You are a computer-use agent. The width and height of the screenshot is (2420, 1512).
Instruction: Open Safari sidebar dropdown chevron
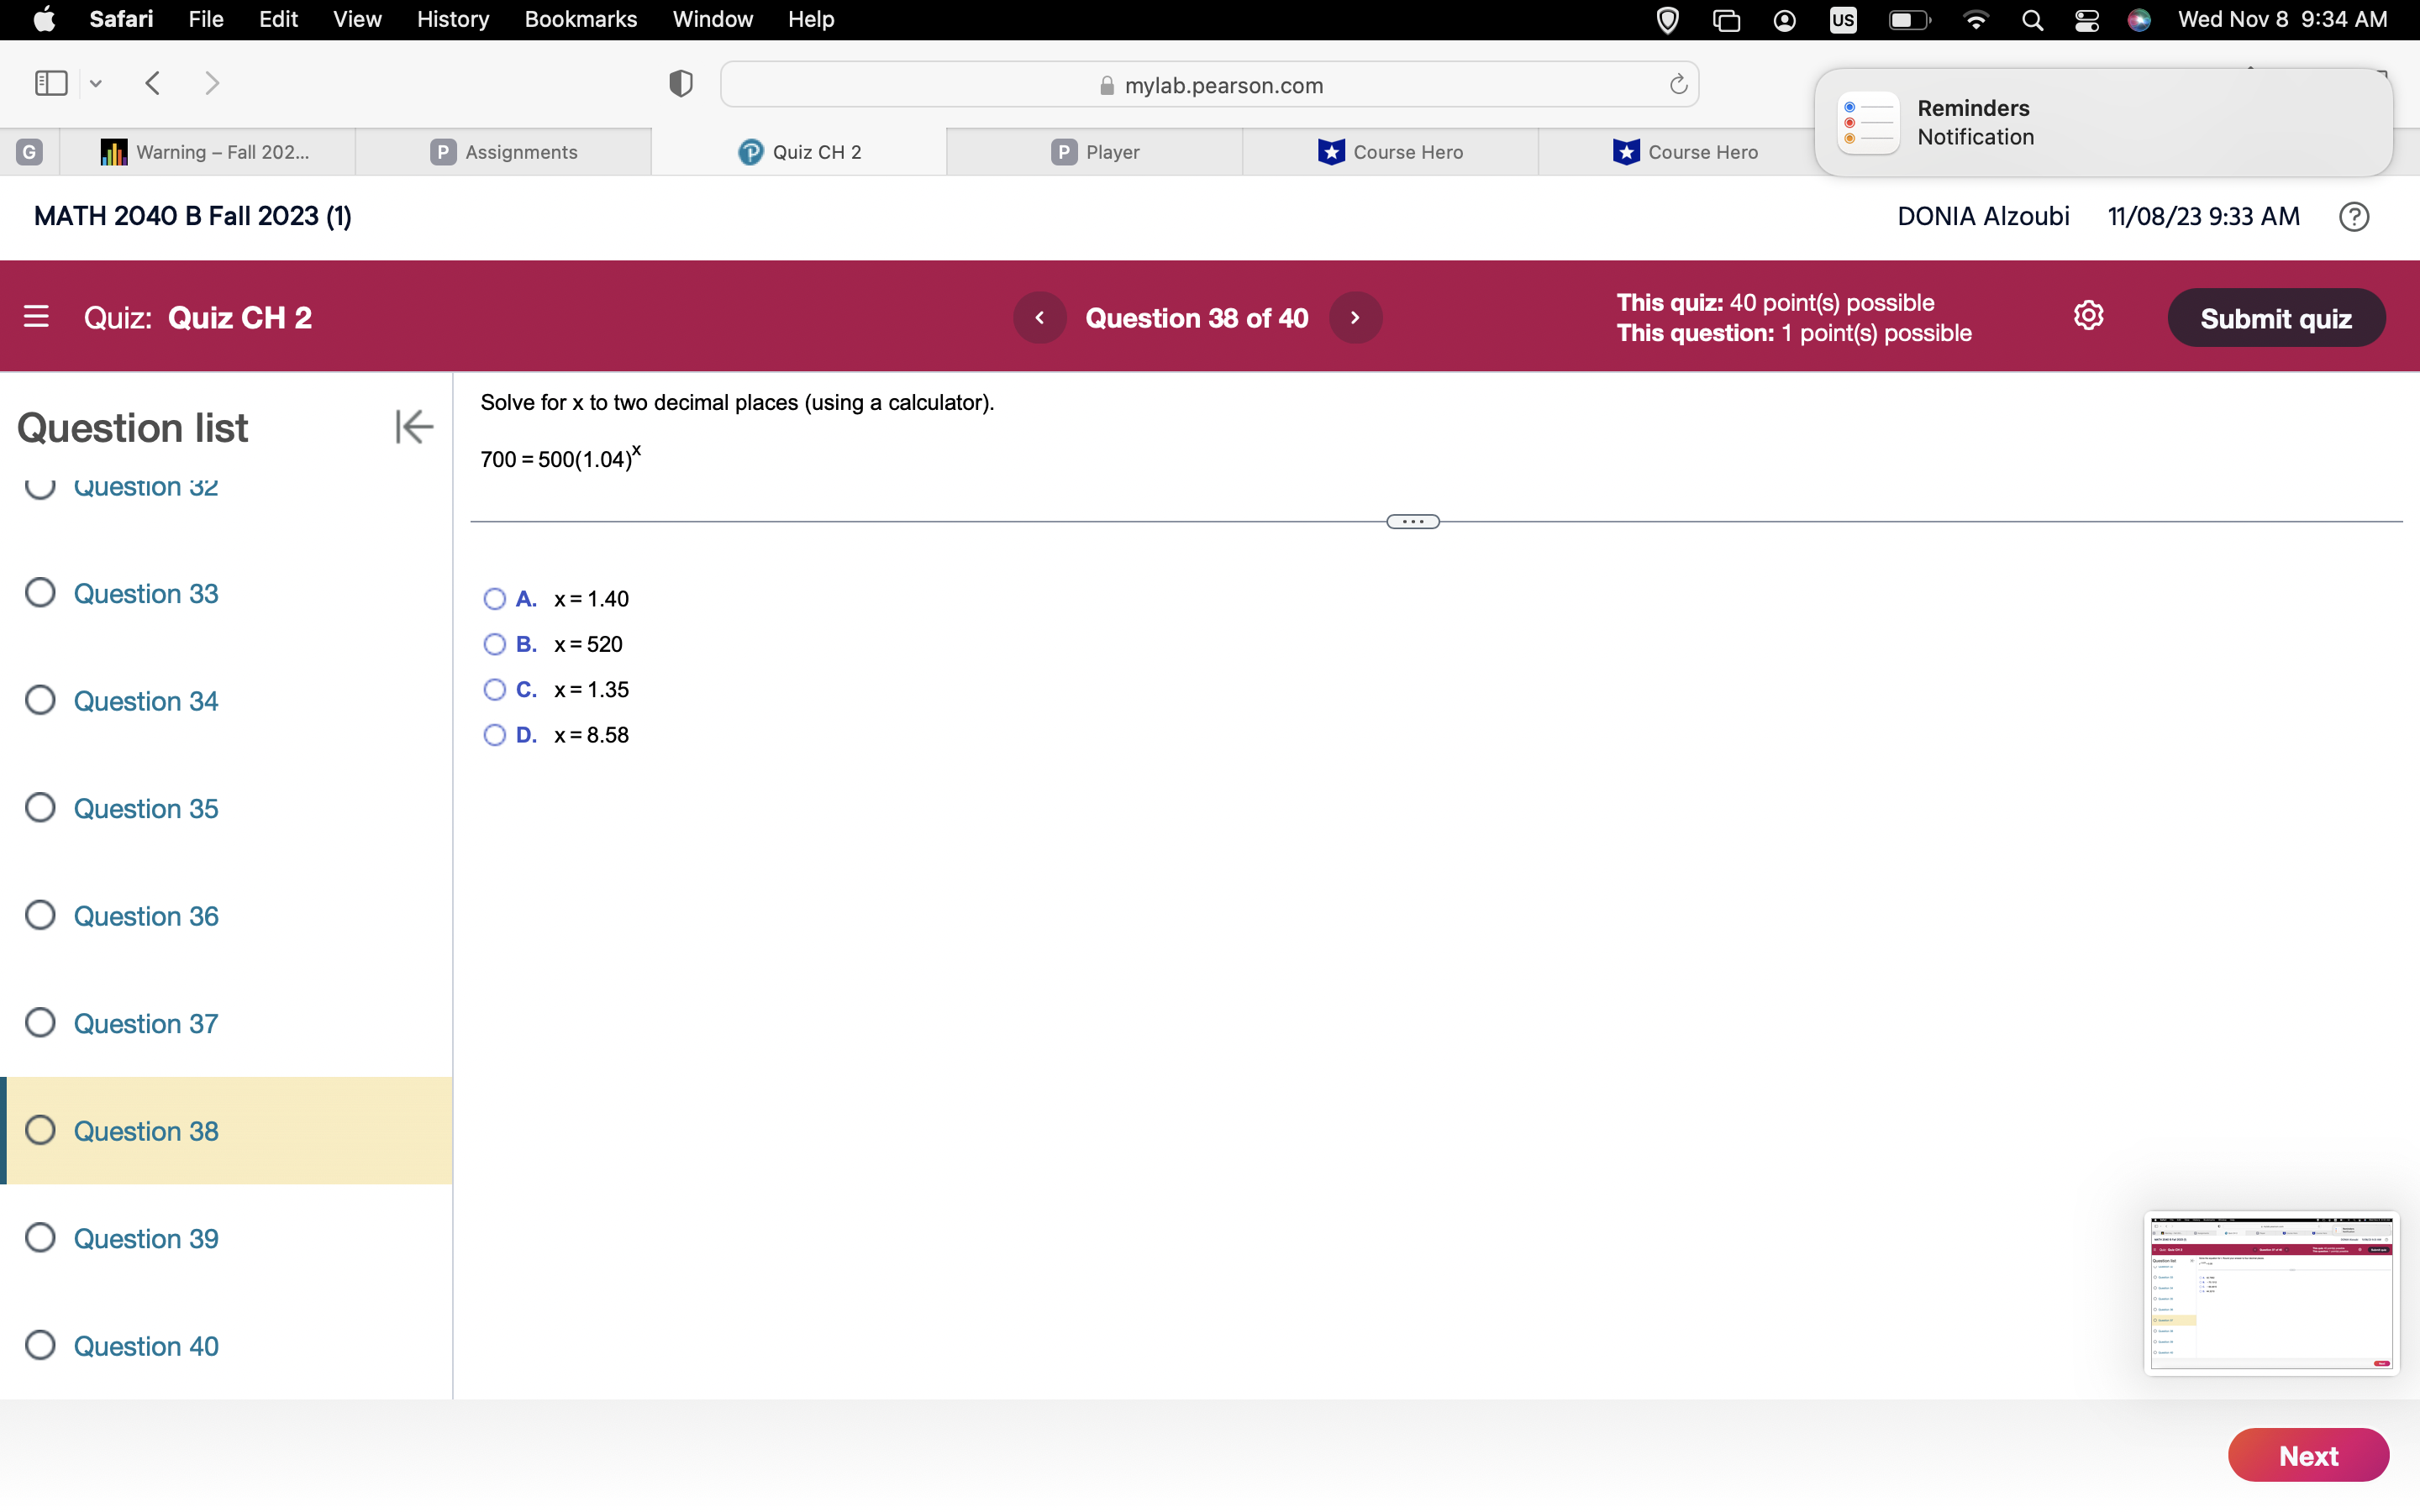tap(96, 84)
